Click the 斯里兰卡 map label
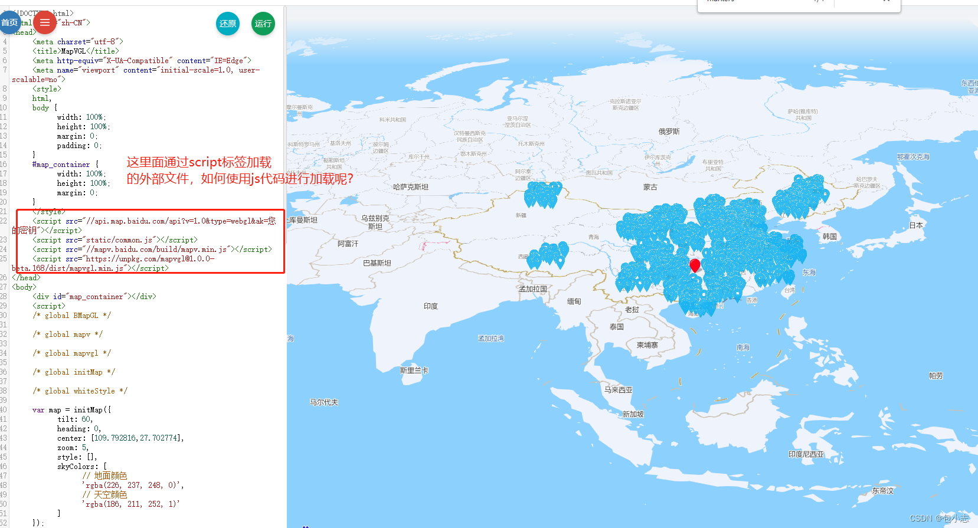This screenshot has height=528, width=978. 414,370
